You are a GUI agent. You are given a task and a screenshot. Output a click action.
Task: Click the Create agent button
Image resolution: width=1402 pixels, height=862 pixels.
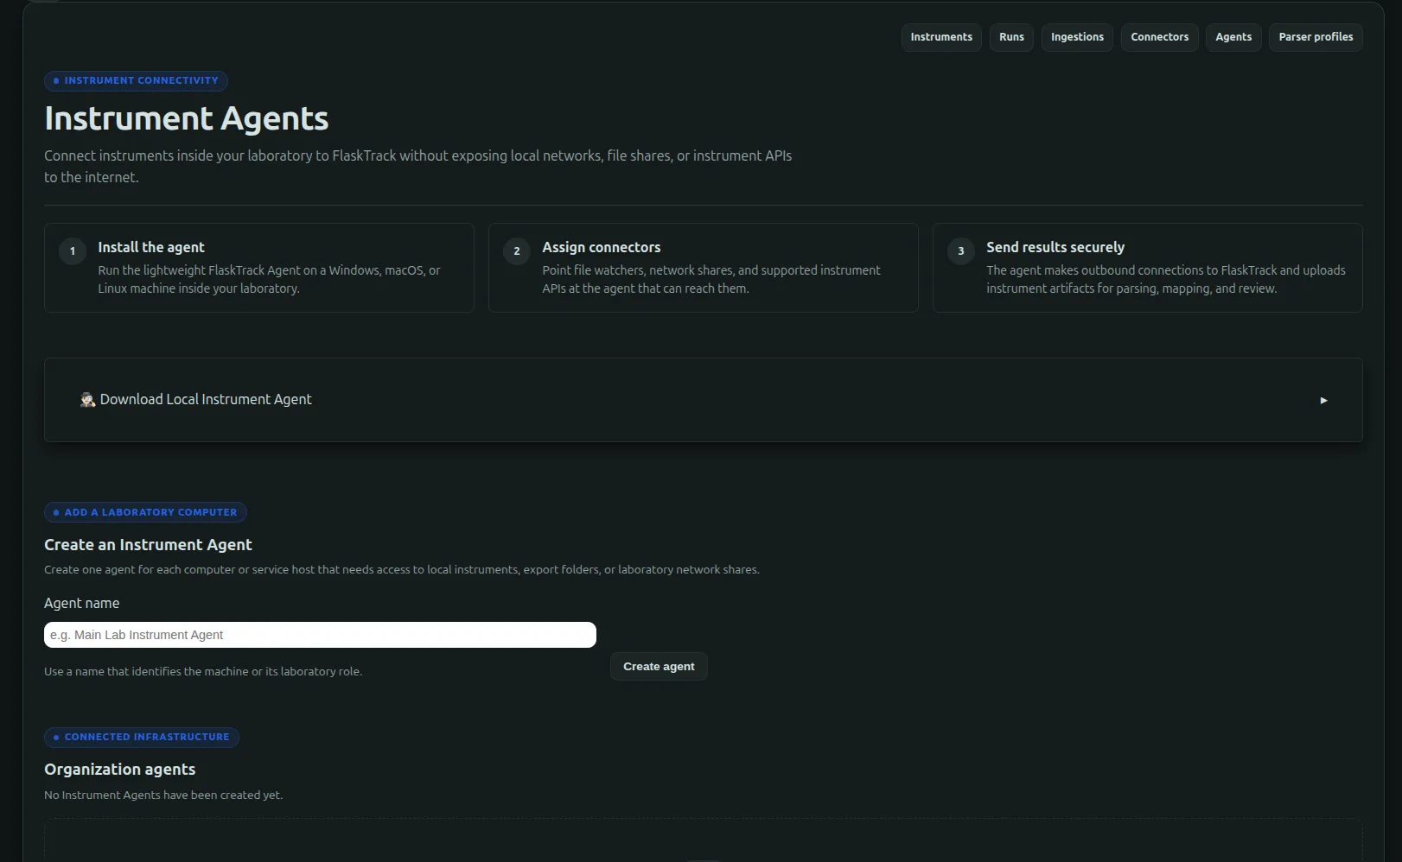coord(659,666)
